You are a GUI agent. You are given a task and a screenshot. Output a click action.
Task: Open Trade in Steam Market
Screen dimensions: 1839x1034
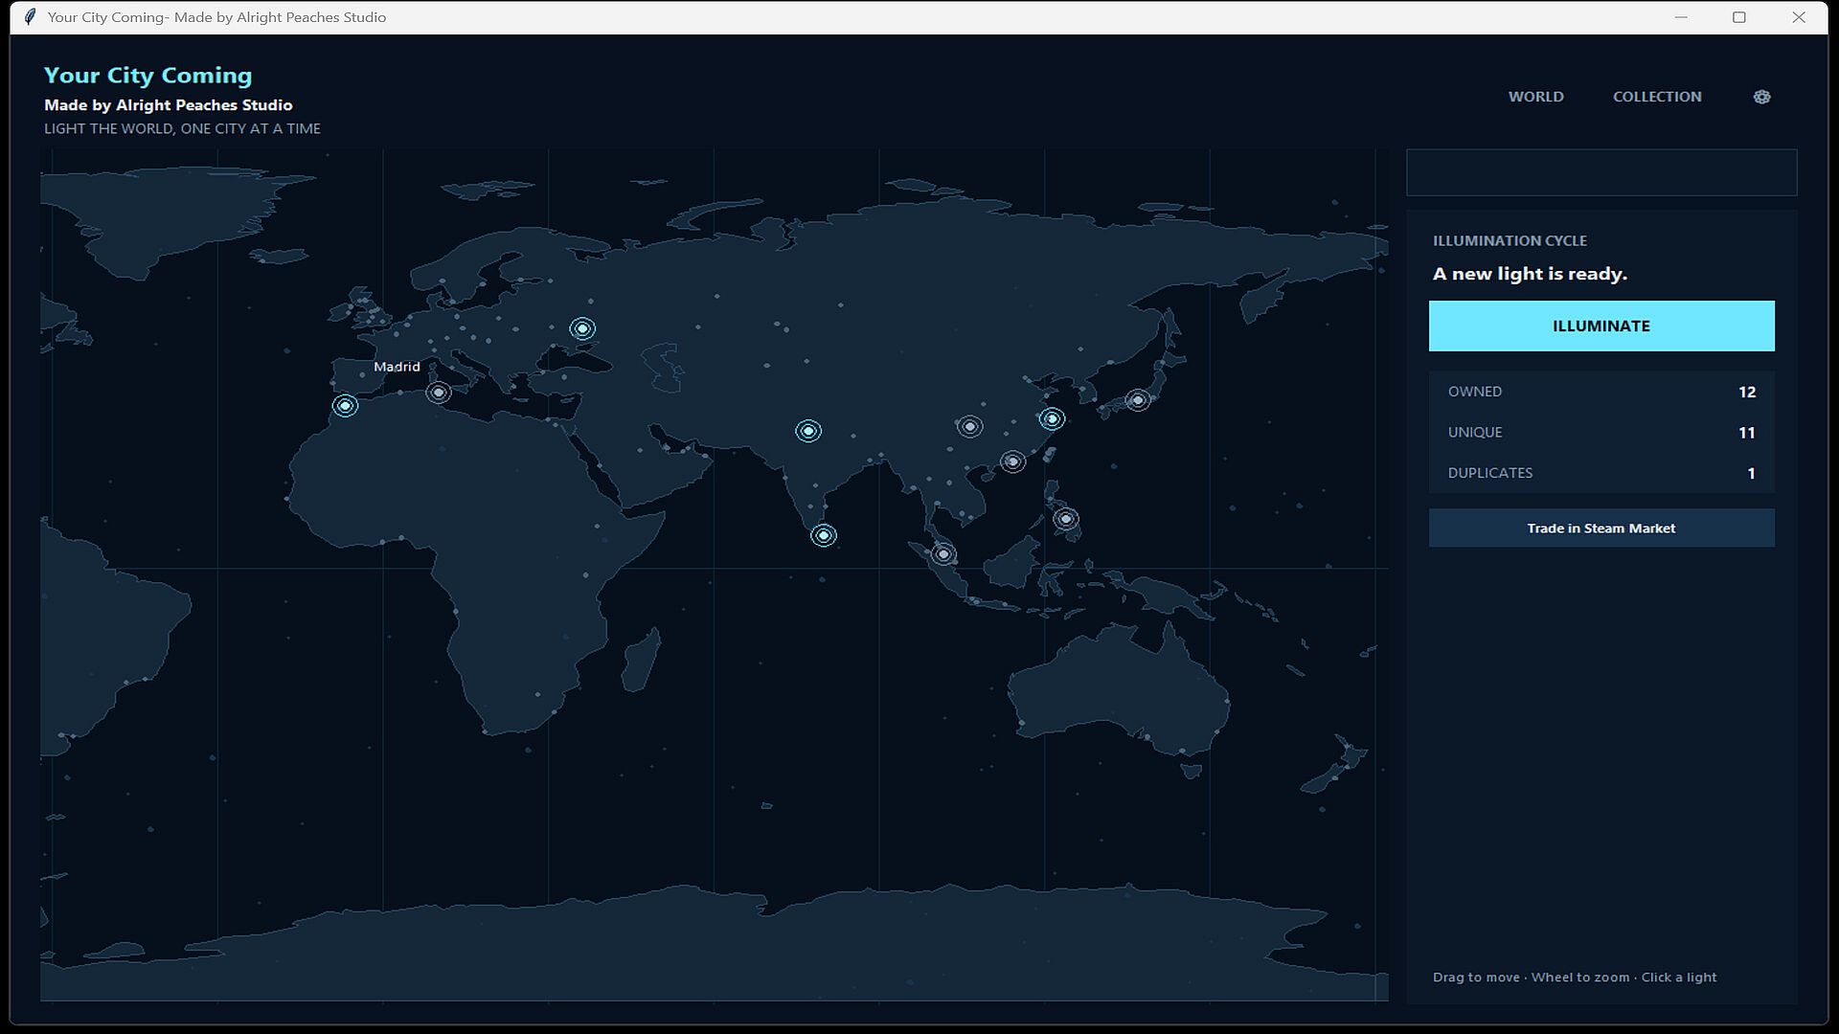point(1601,528)
